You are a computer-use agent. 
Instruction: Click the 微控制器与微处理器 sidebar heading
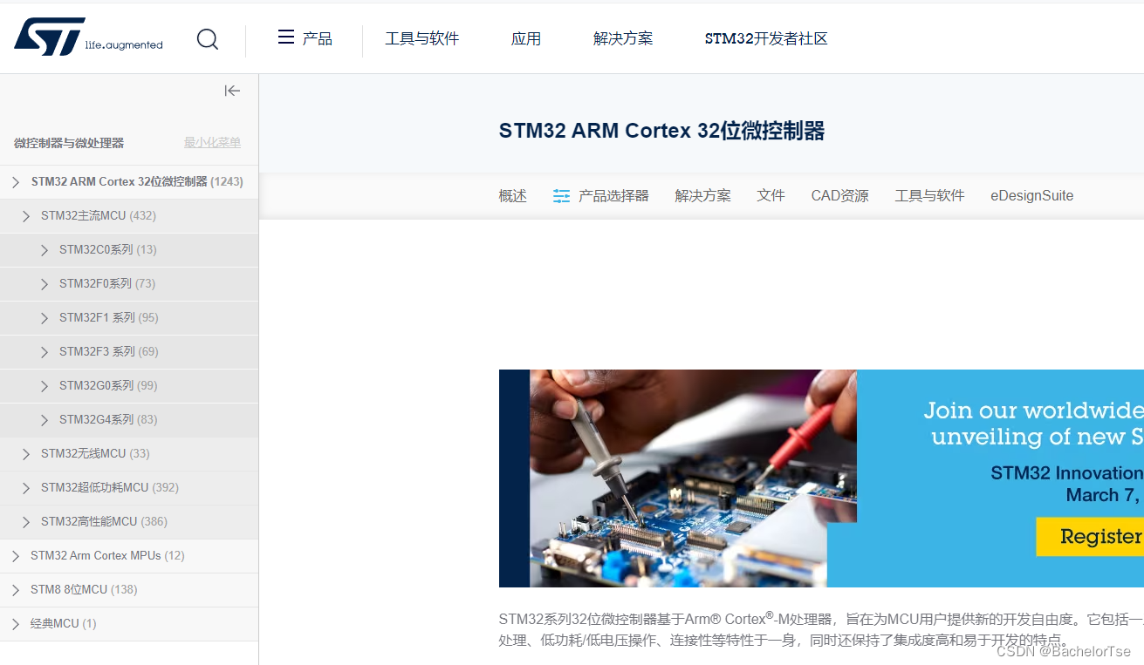69,143
